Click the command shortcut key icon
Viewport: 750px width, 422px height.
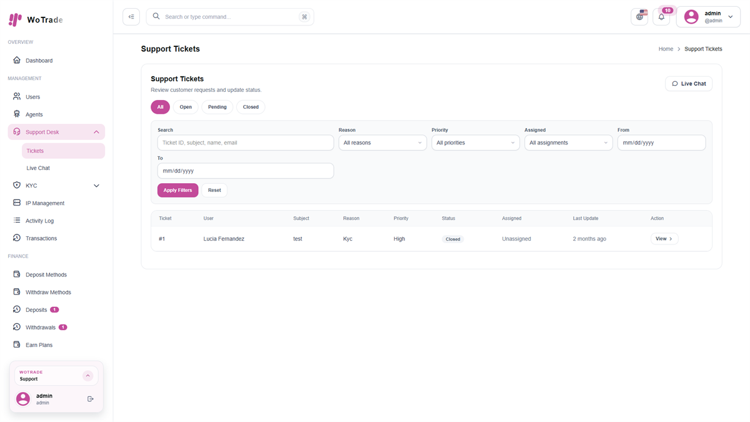click(304, 17)
